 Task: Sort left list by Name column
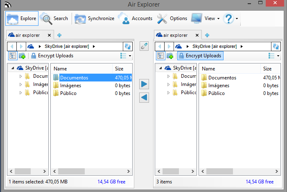(81, 69)
